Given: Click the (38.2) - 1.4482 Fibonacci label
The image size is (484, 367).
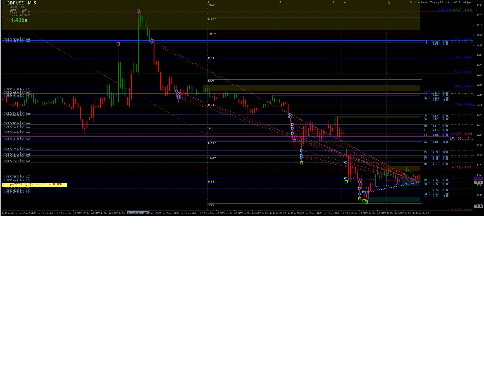Looking at the screenshot, I should 463,57.
